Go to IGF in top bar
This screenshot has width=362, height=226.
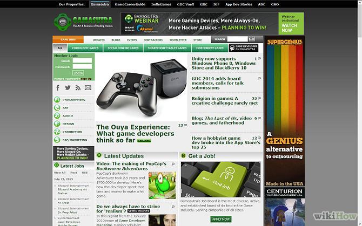(x=216, y=4)
